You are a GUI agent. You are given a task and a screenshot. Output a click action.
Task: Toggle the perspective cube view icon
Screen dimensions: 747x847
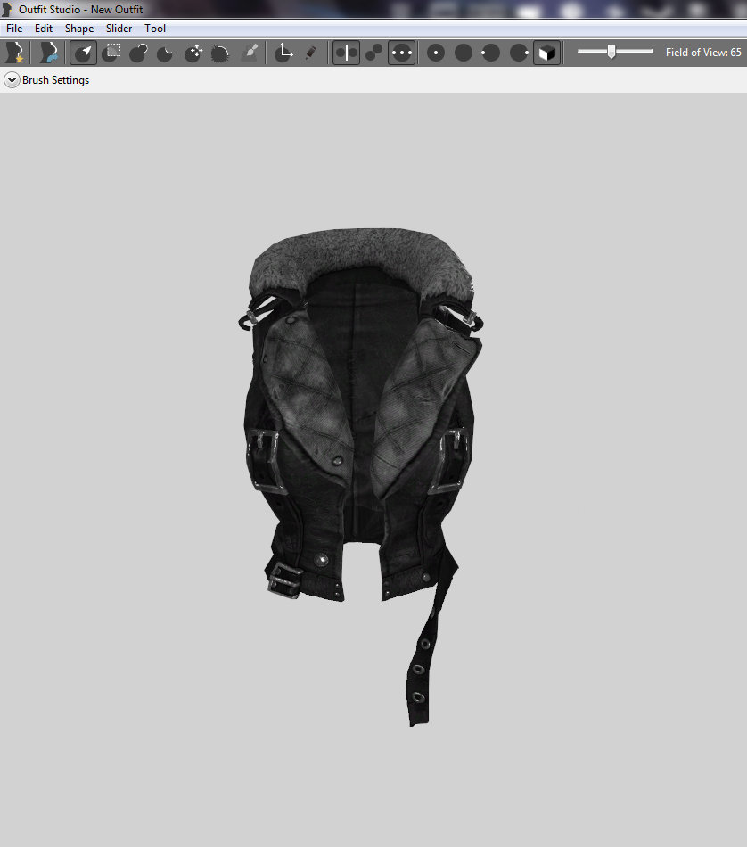(x=546, y=53)
